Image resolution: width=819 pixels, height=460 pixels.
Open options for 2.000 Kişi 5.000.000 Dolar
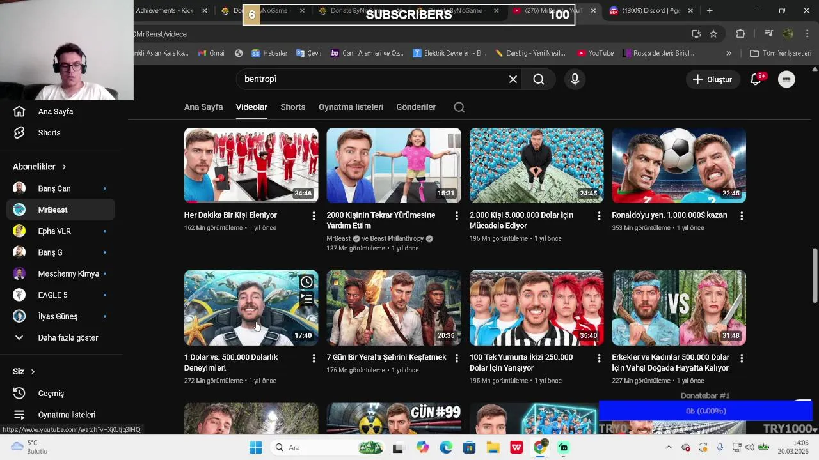click(x=599, y=217)
